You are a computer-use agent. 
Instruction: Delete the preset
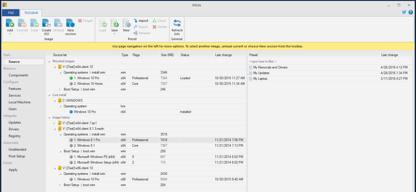(x=160, y=27)
